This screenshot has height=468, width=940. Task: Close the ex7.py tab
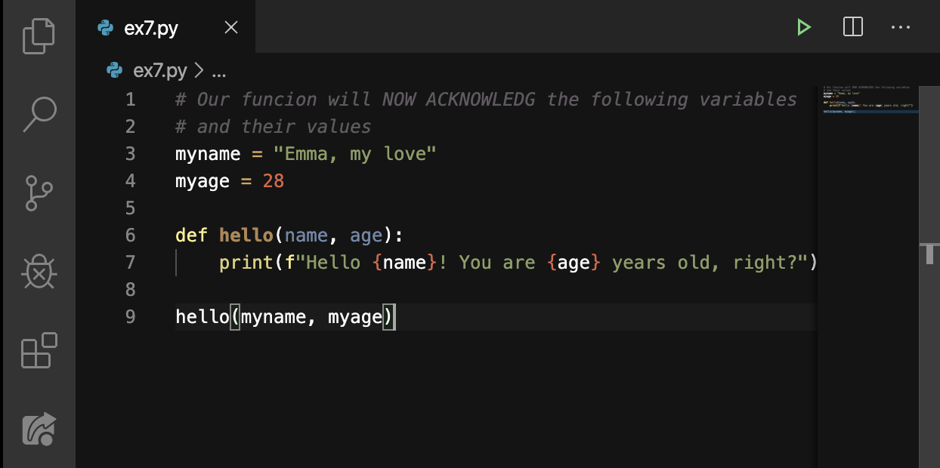(230, 27)
